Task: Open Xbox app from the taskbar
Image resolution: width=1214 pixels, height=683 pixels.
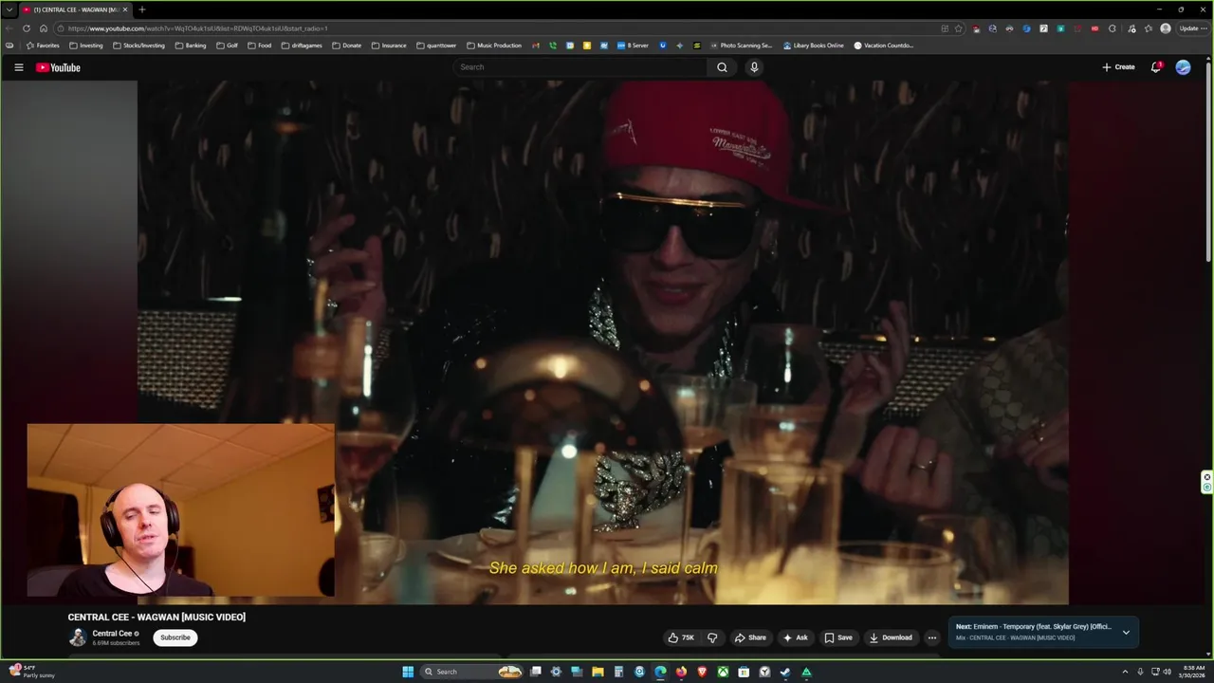Action: [723, 672]
